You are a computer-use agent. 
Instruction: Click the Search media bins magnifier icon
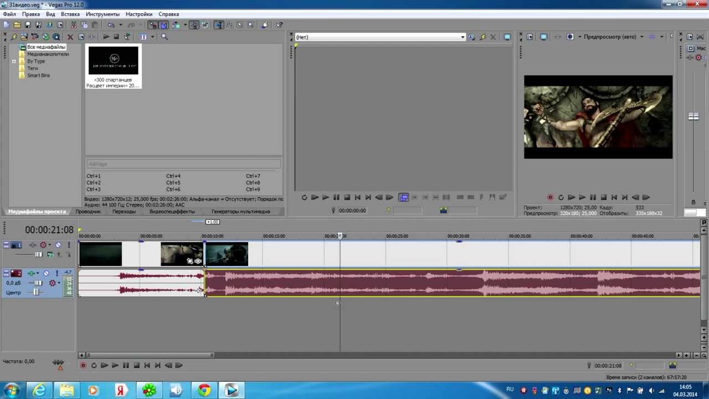(x=165, y=37)
